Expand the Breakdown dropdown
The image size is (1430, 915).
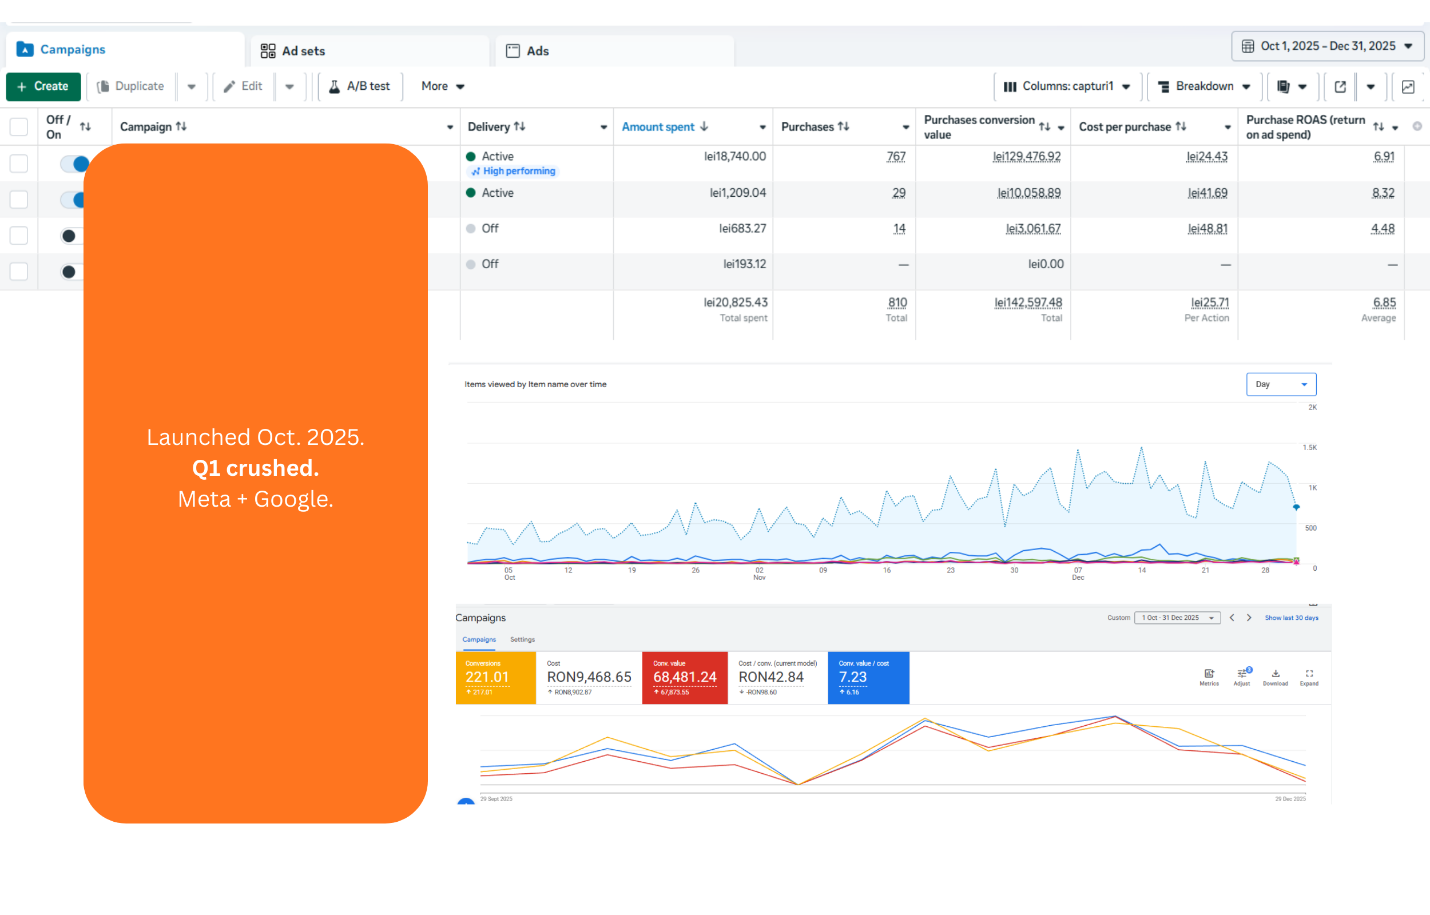[x=1203, y=86]
